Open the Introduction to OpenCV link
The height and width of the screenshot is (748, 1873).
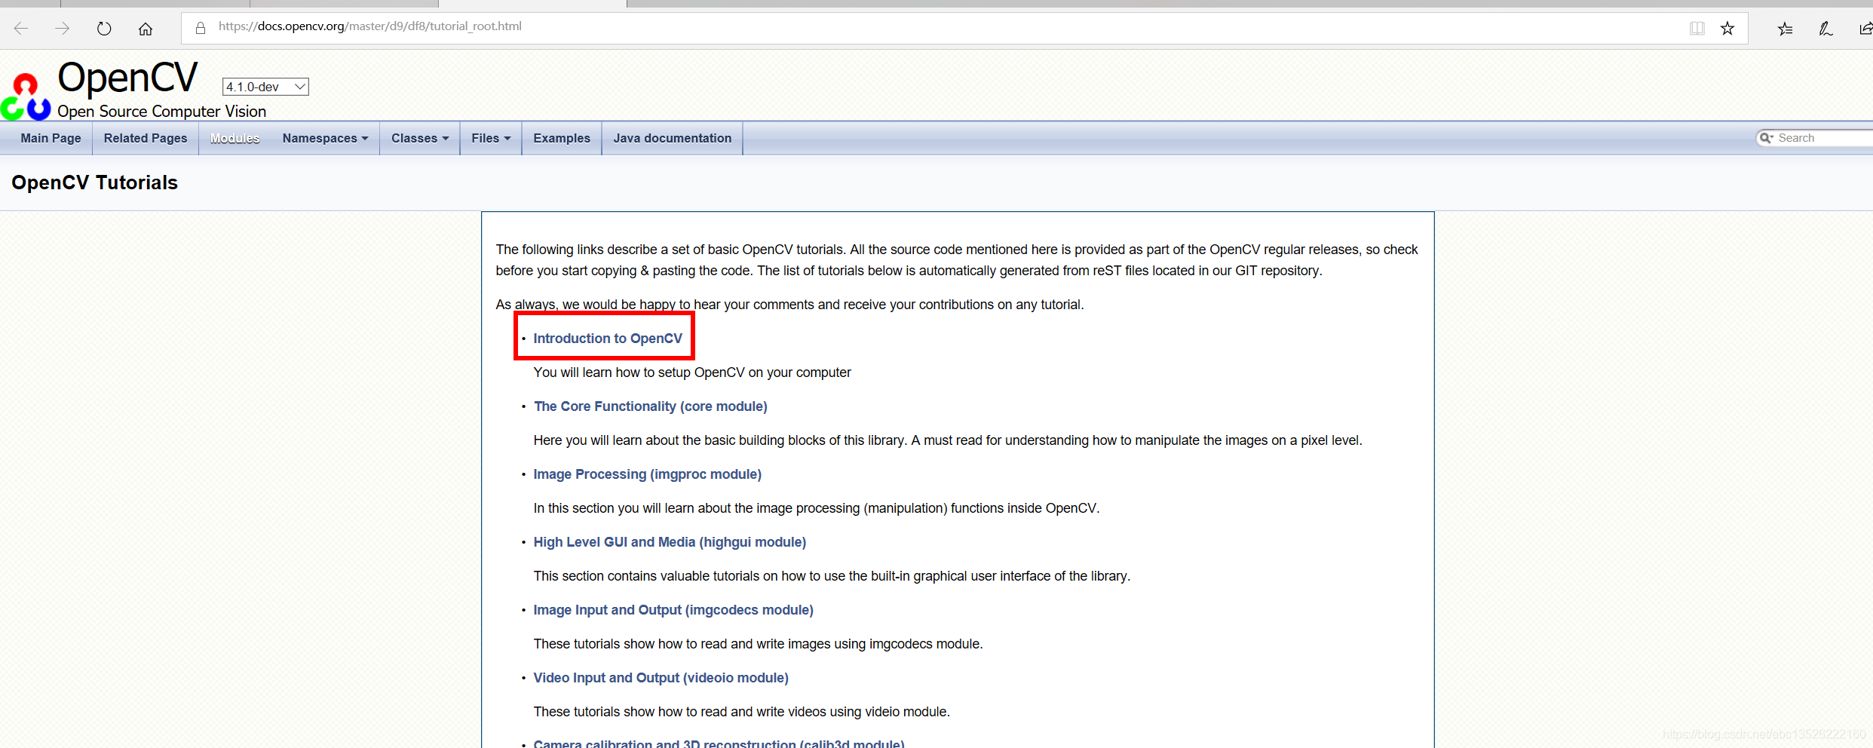point(608,339)
